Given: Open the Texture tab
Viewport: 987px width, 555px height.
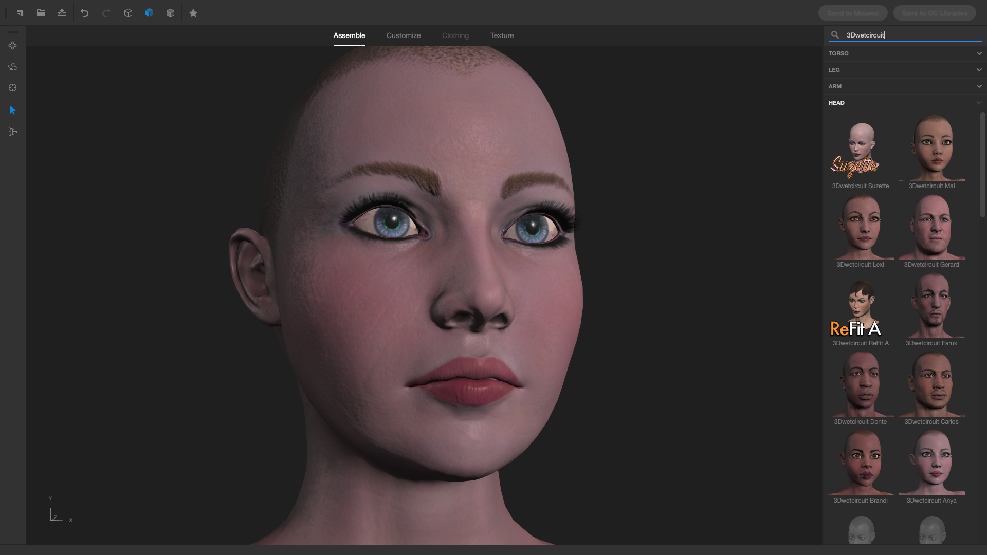Looking at the screenshot, I should (502, 35).
